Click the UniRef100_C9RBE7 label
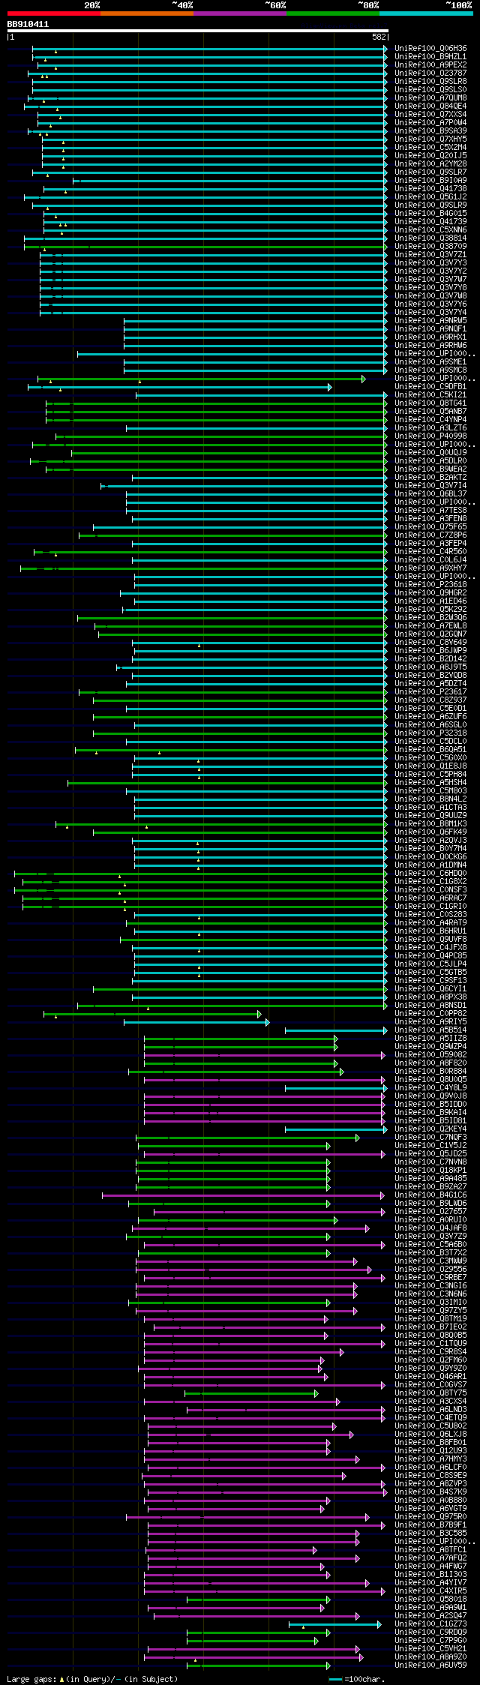 coord(430,1277)
